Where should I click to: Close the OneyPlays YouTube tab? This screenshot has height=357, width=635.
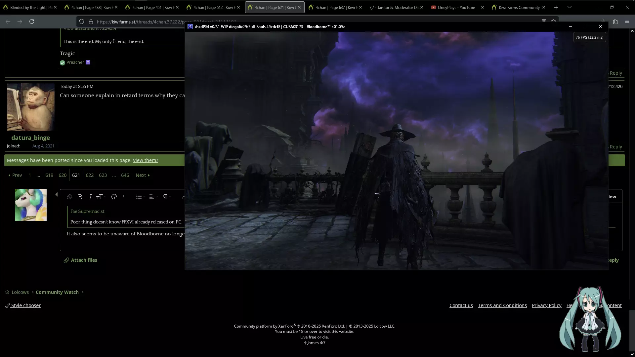pos(482,7)
